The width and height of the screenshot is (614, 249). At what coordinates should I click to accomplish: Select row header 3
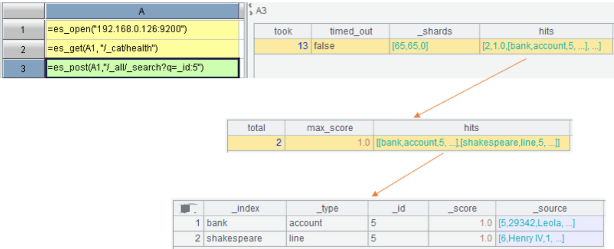[x=22, y=68]
